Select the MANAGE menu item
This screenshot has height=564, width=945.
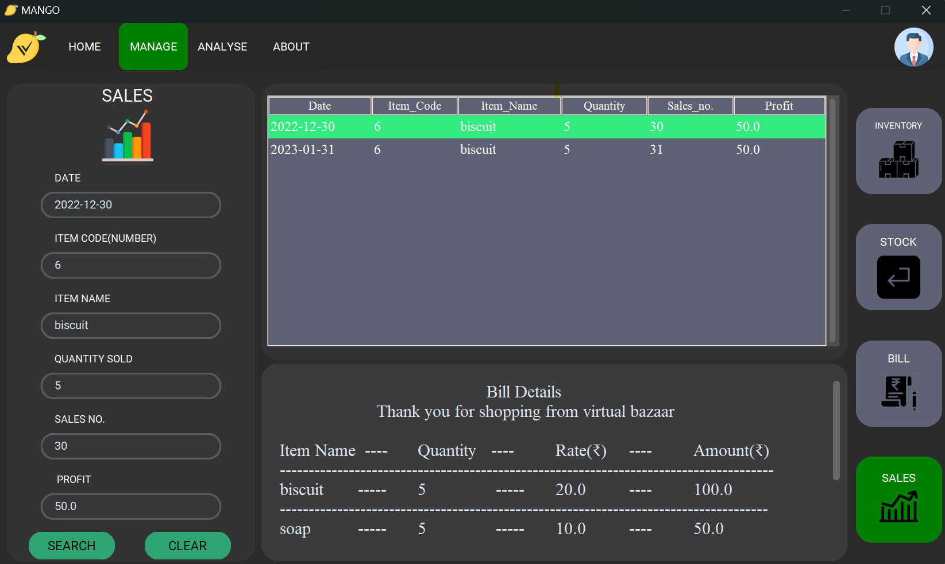tap(153, 47)
